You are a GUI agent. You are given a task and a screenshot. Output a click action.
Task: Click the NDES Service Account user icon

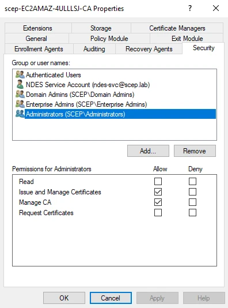[20, 84]
